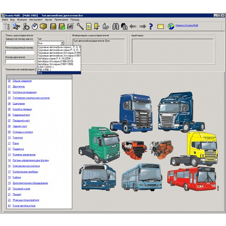Choose Автобусы серии F, K, N (2004-)

point(59,58)
